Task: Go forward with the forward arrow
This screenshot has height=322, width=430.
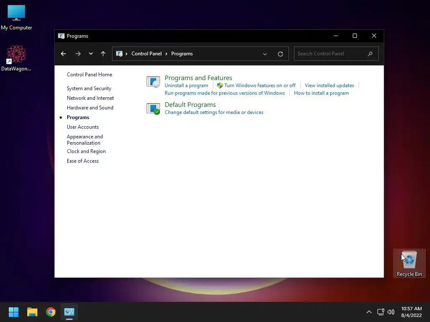Action: click(x=78, y=54)
